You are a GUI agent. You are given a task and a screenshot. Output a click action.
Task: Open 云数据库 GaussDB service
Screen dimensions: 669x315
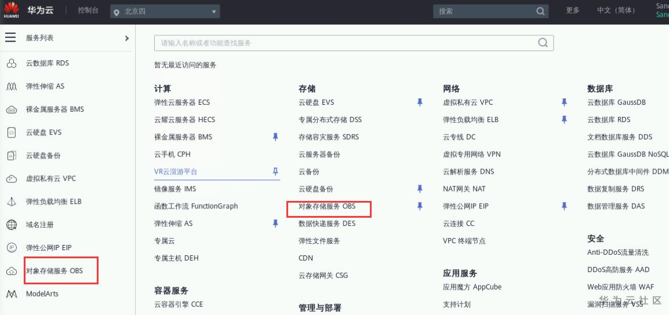[616, 102]
